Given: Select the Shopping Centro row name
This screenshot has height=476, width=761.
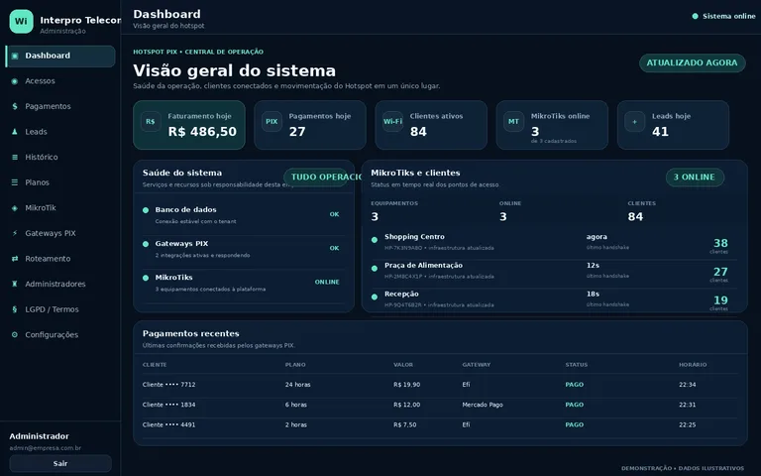Looking at the screenshot, I should [x=414, y=237].
